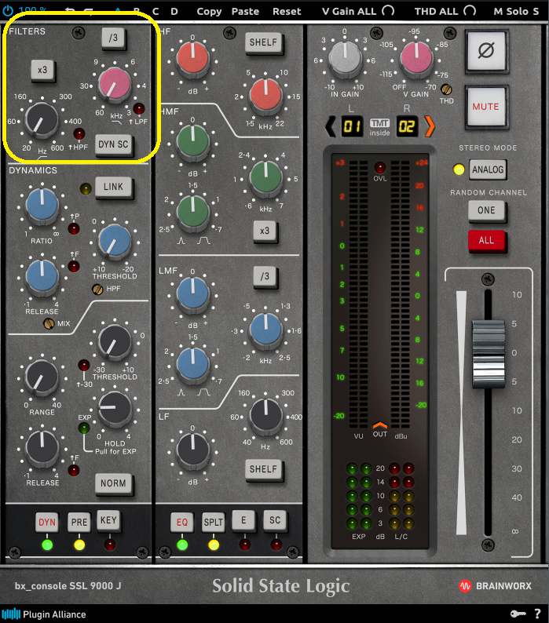
Task: Route EQ to sidechain with SC
Action: pyautogui.click(x=275, y=520)
